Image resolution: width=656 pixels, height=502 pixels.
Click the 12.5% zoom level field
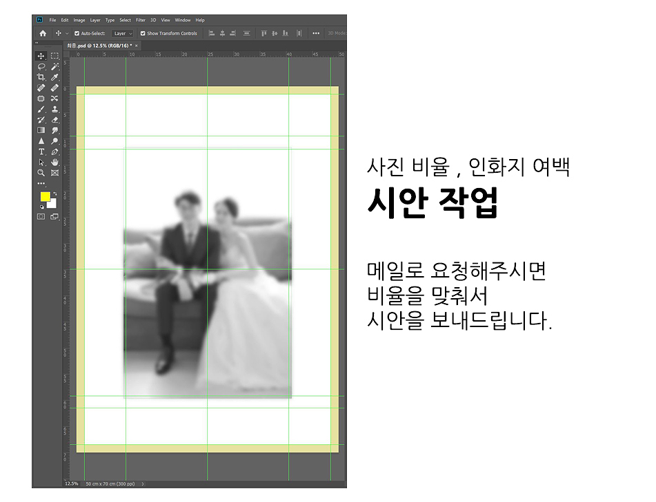(72, 483)
